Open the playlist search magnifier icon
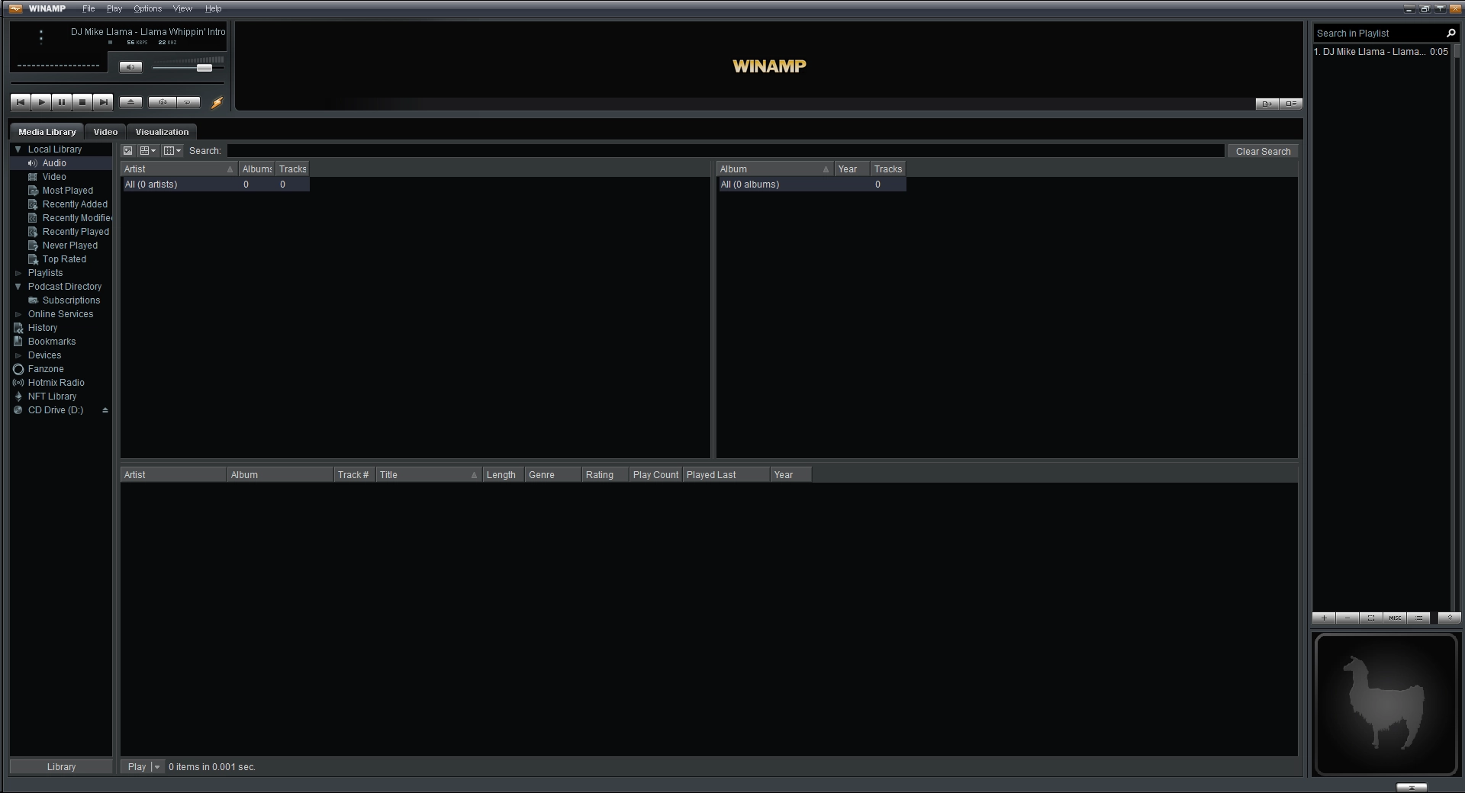This screenshot has width=1465, height=793. 1451,33
